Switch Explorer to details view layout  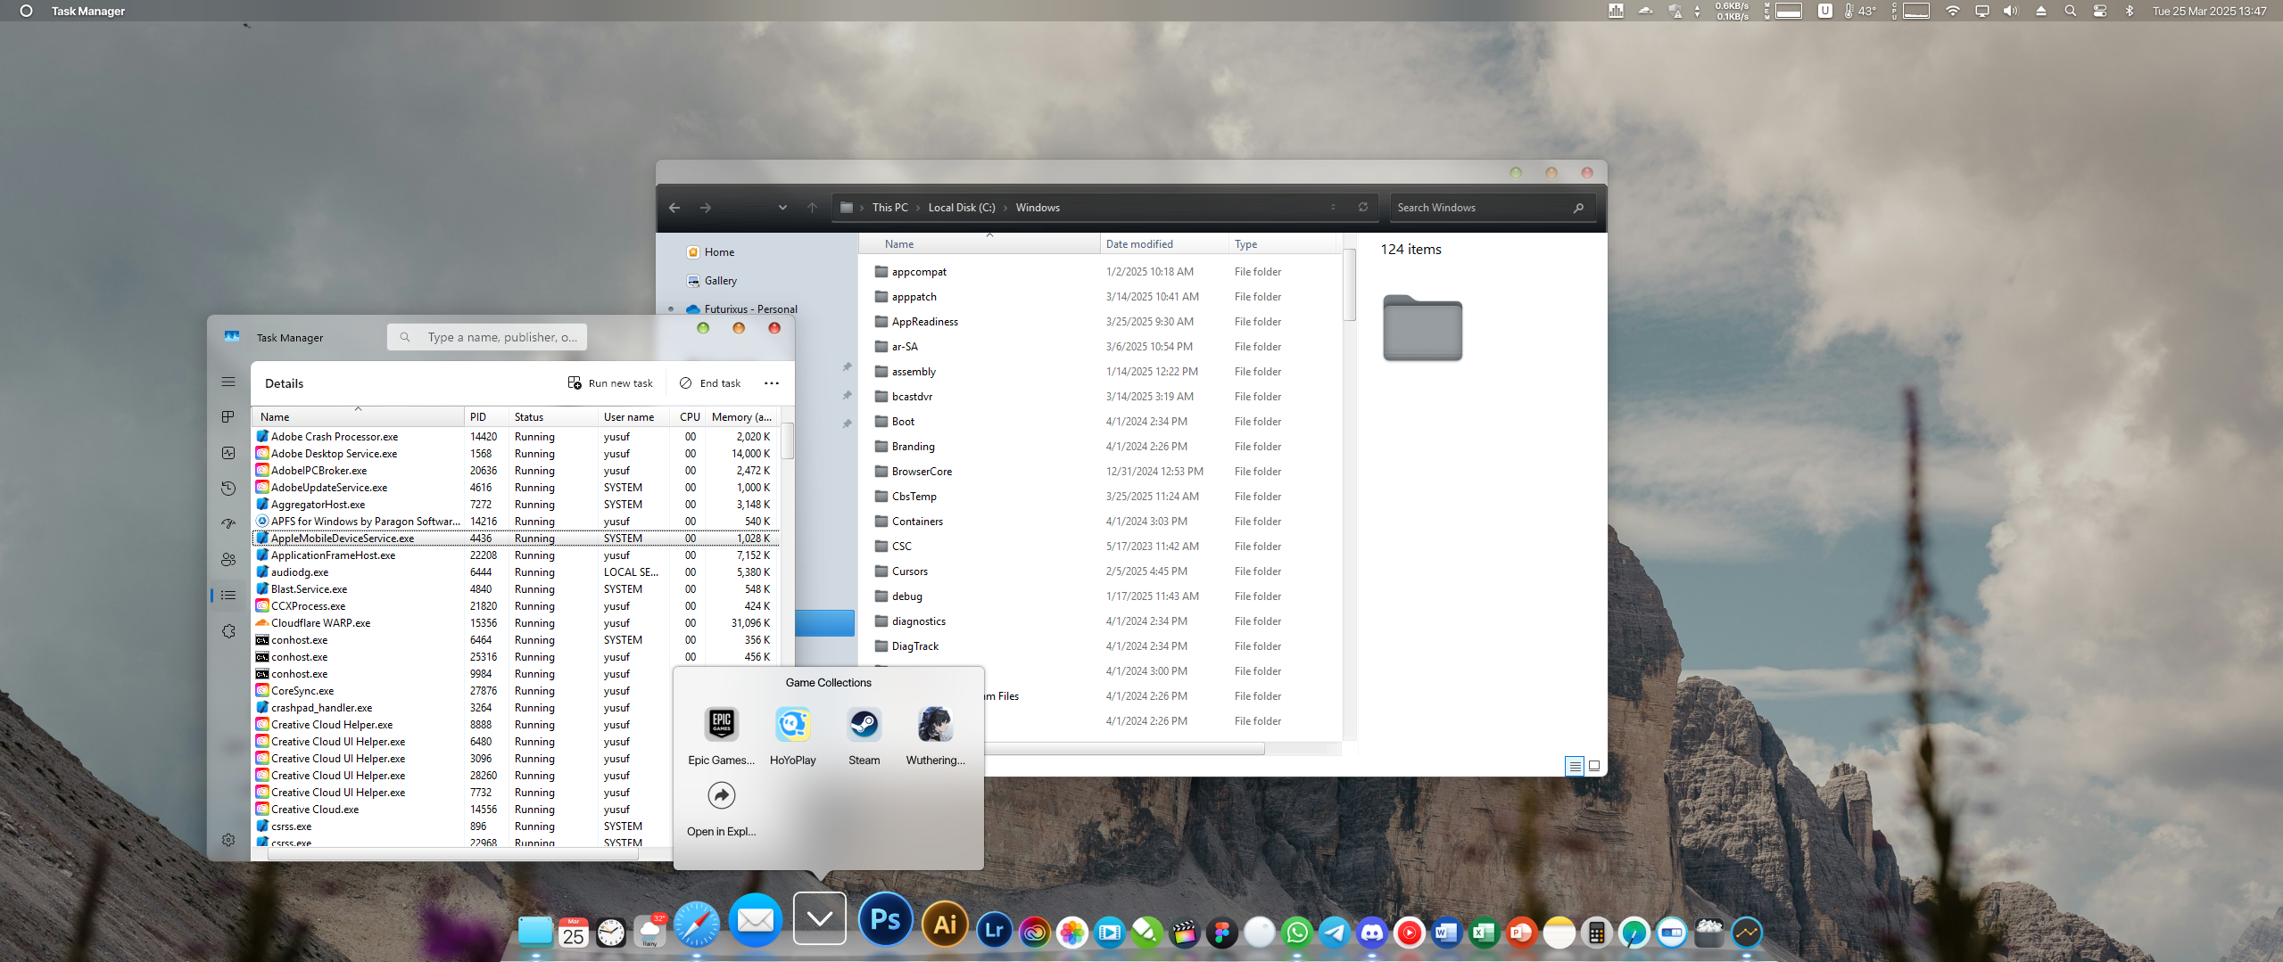click(1575, 765)
